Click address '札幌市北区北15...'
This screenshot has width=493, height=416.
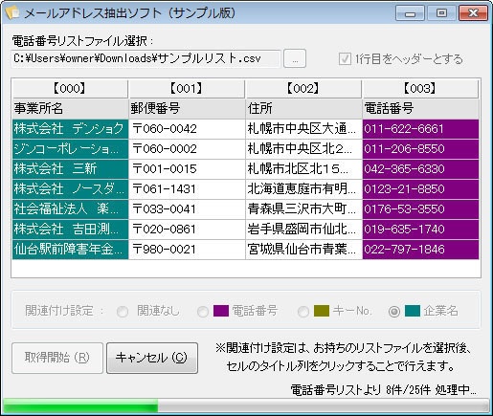[x=303, y=169]
